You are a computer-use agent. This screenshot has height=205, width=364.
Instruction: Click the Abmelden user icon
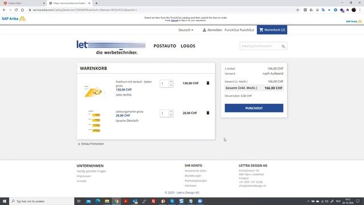[x=204, y=30]
